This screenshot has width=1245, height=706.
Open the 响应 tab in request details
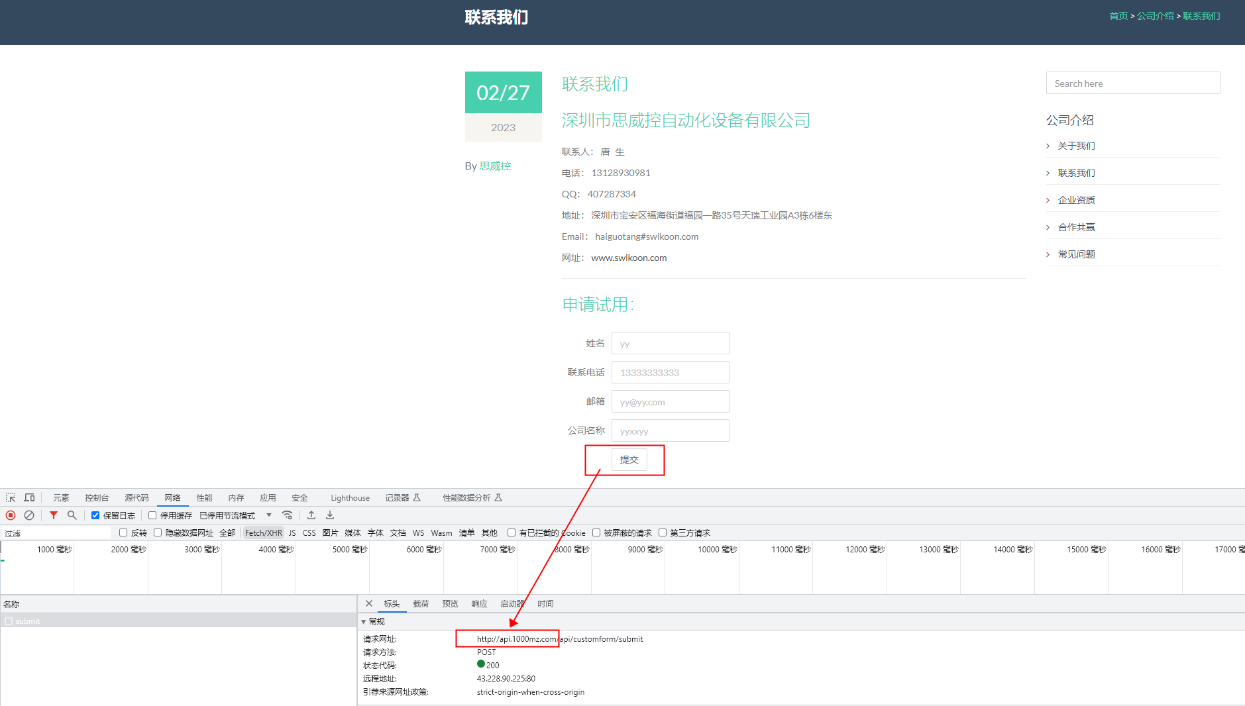(479, 604)
